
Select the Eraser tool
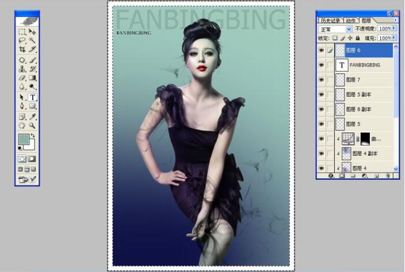click(21, 77)
